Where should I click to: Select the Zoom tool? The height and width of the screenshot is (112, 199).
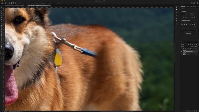coord(2,48)
